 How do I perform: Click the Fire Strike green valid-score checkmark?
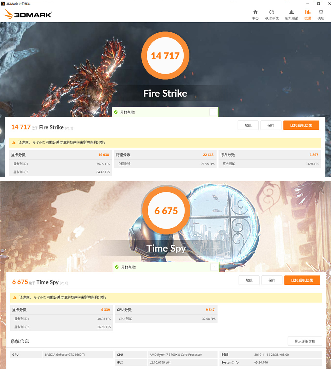pyautogui.click(x=116, y=112)
